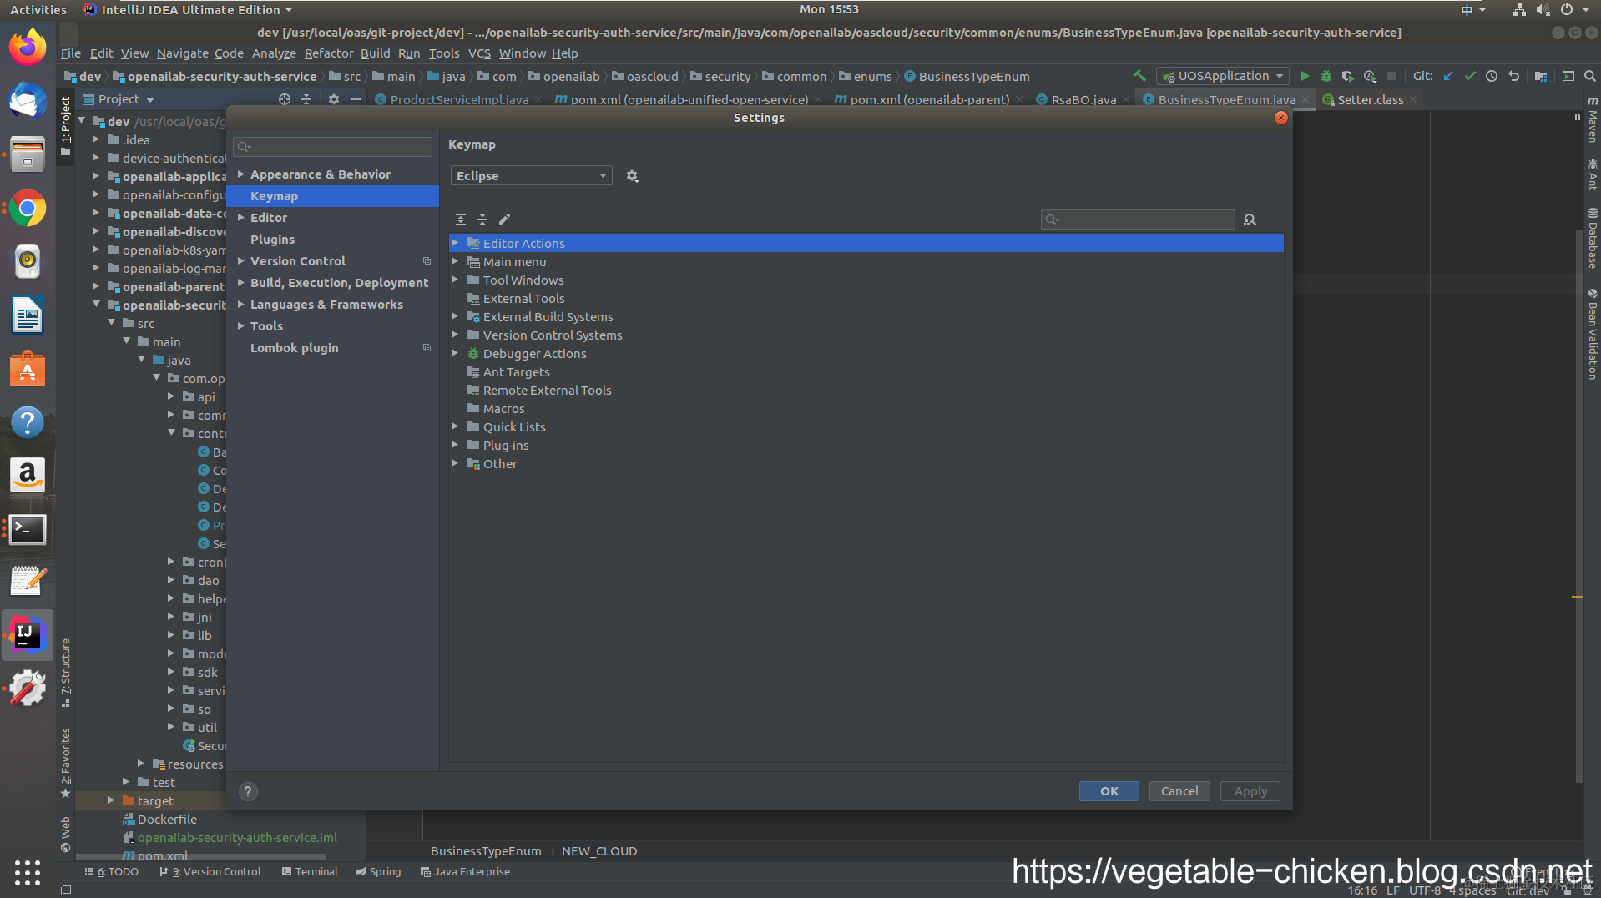This screenshot has width=1601, height=898.
Task: Open Version Control tool window
Action: pos(210,872)
